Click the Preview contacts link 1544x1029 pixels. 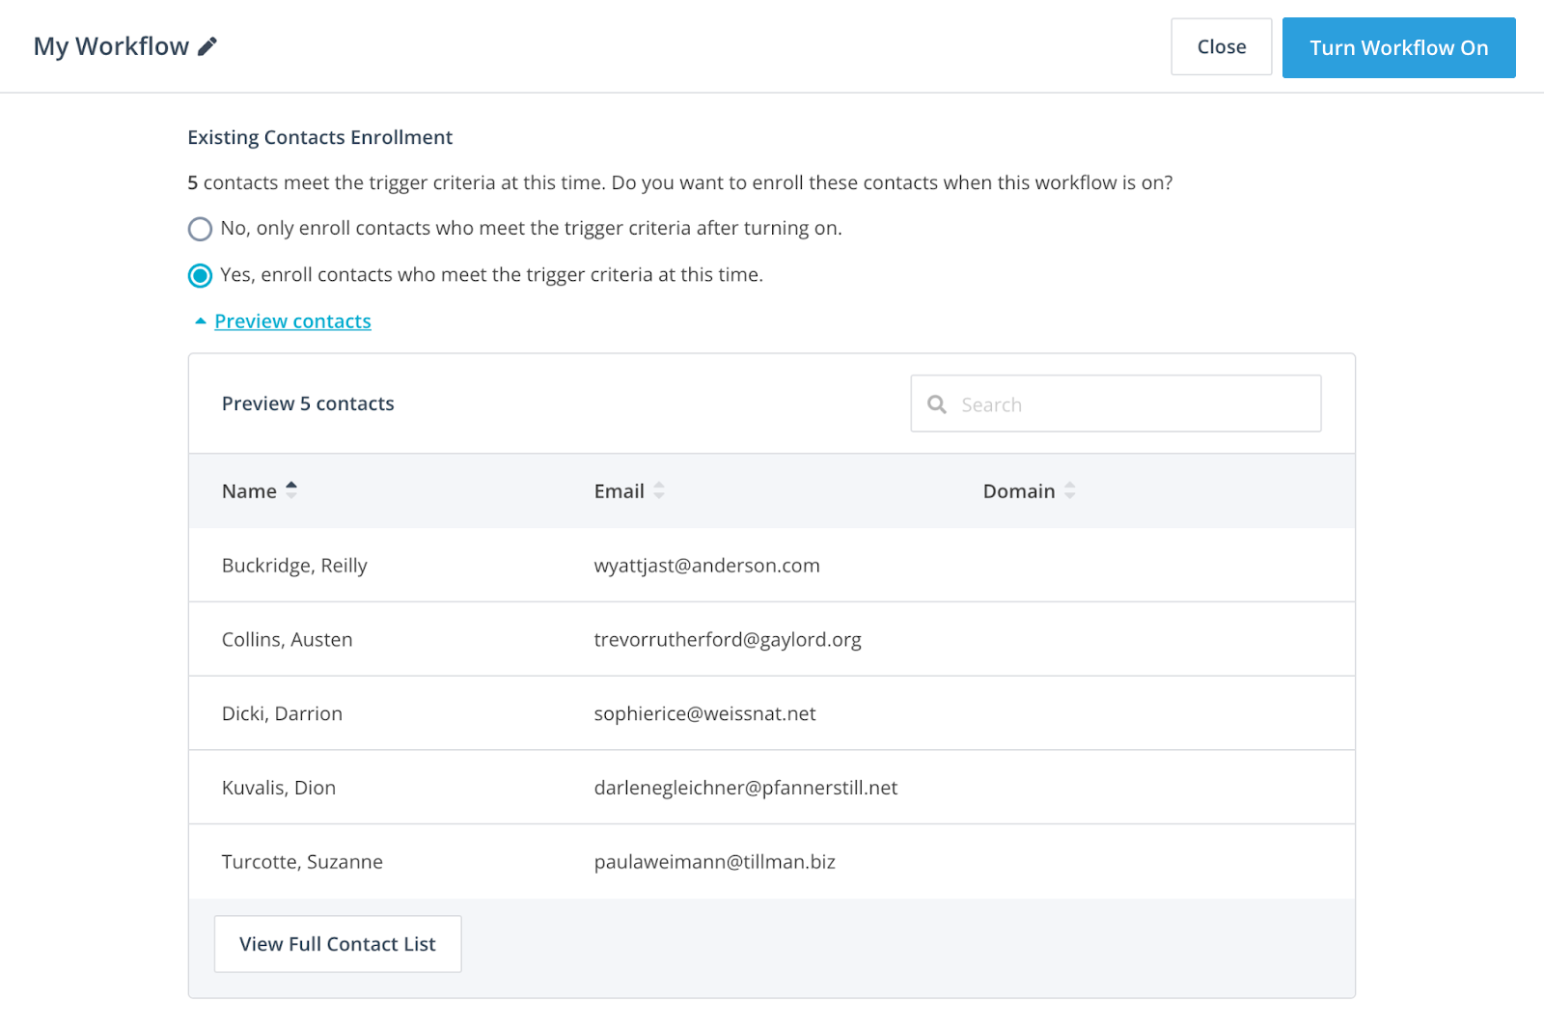coord(292,321)
